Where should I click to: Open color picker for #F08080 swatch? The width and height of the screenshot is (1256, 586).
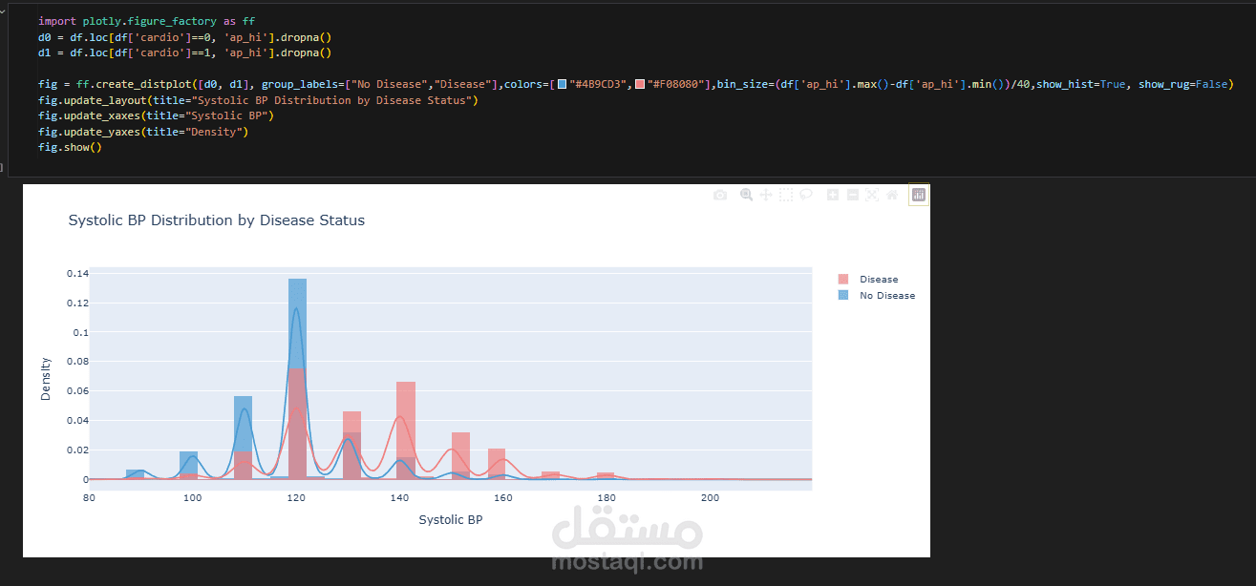[x=640, y=84]
